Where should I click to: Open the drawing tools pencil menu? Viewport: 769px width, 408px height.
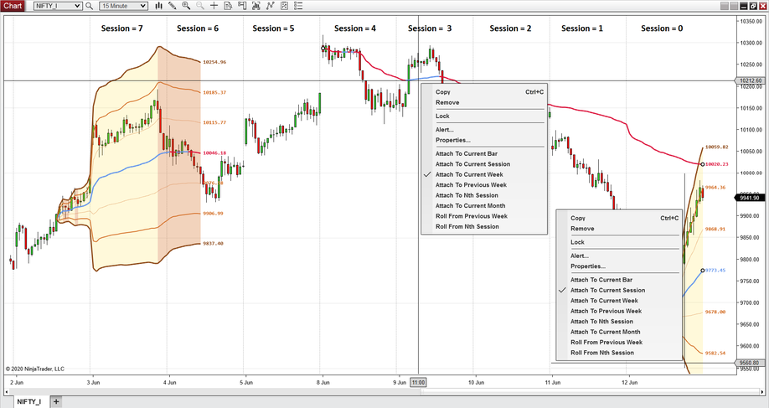coord(172,6)
